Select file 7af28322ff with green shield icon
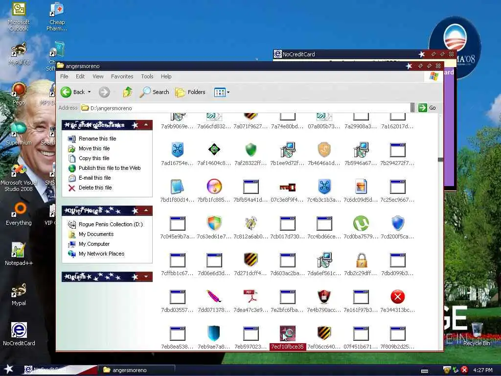The image size is (501, 376). pos(251,154)
